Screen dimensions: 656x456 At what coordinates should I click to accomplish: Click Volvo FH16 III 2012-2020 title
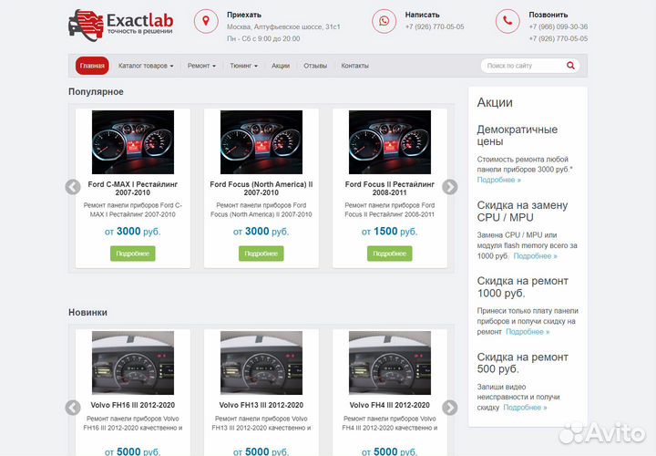133,405
